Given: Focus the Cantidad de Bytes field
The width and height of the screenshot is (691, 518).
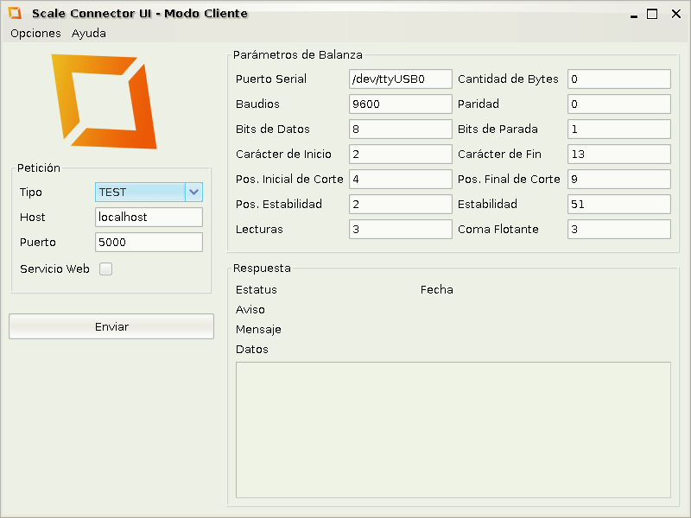Looking at the screenshot, I should (x=618, y=79).
